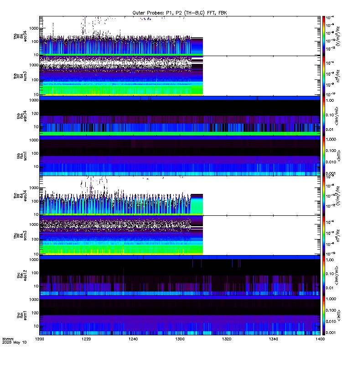Click the "hhmm" axis unit label
Viewport: 342px width, 365px height.
[8, 339]
